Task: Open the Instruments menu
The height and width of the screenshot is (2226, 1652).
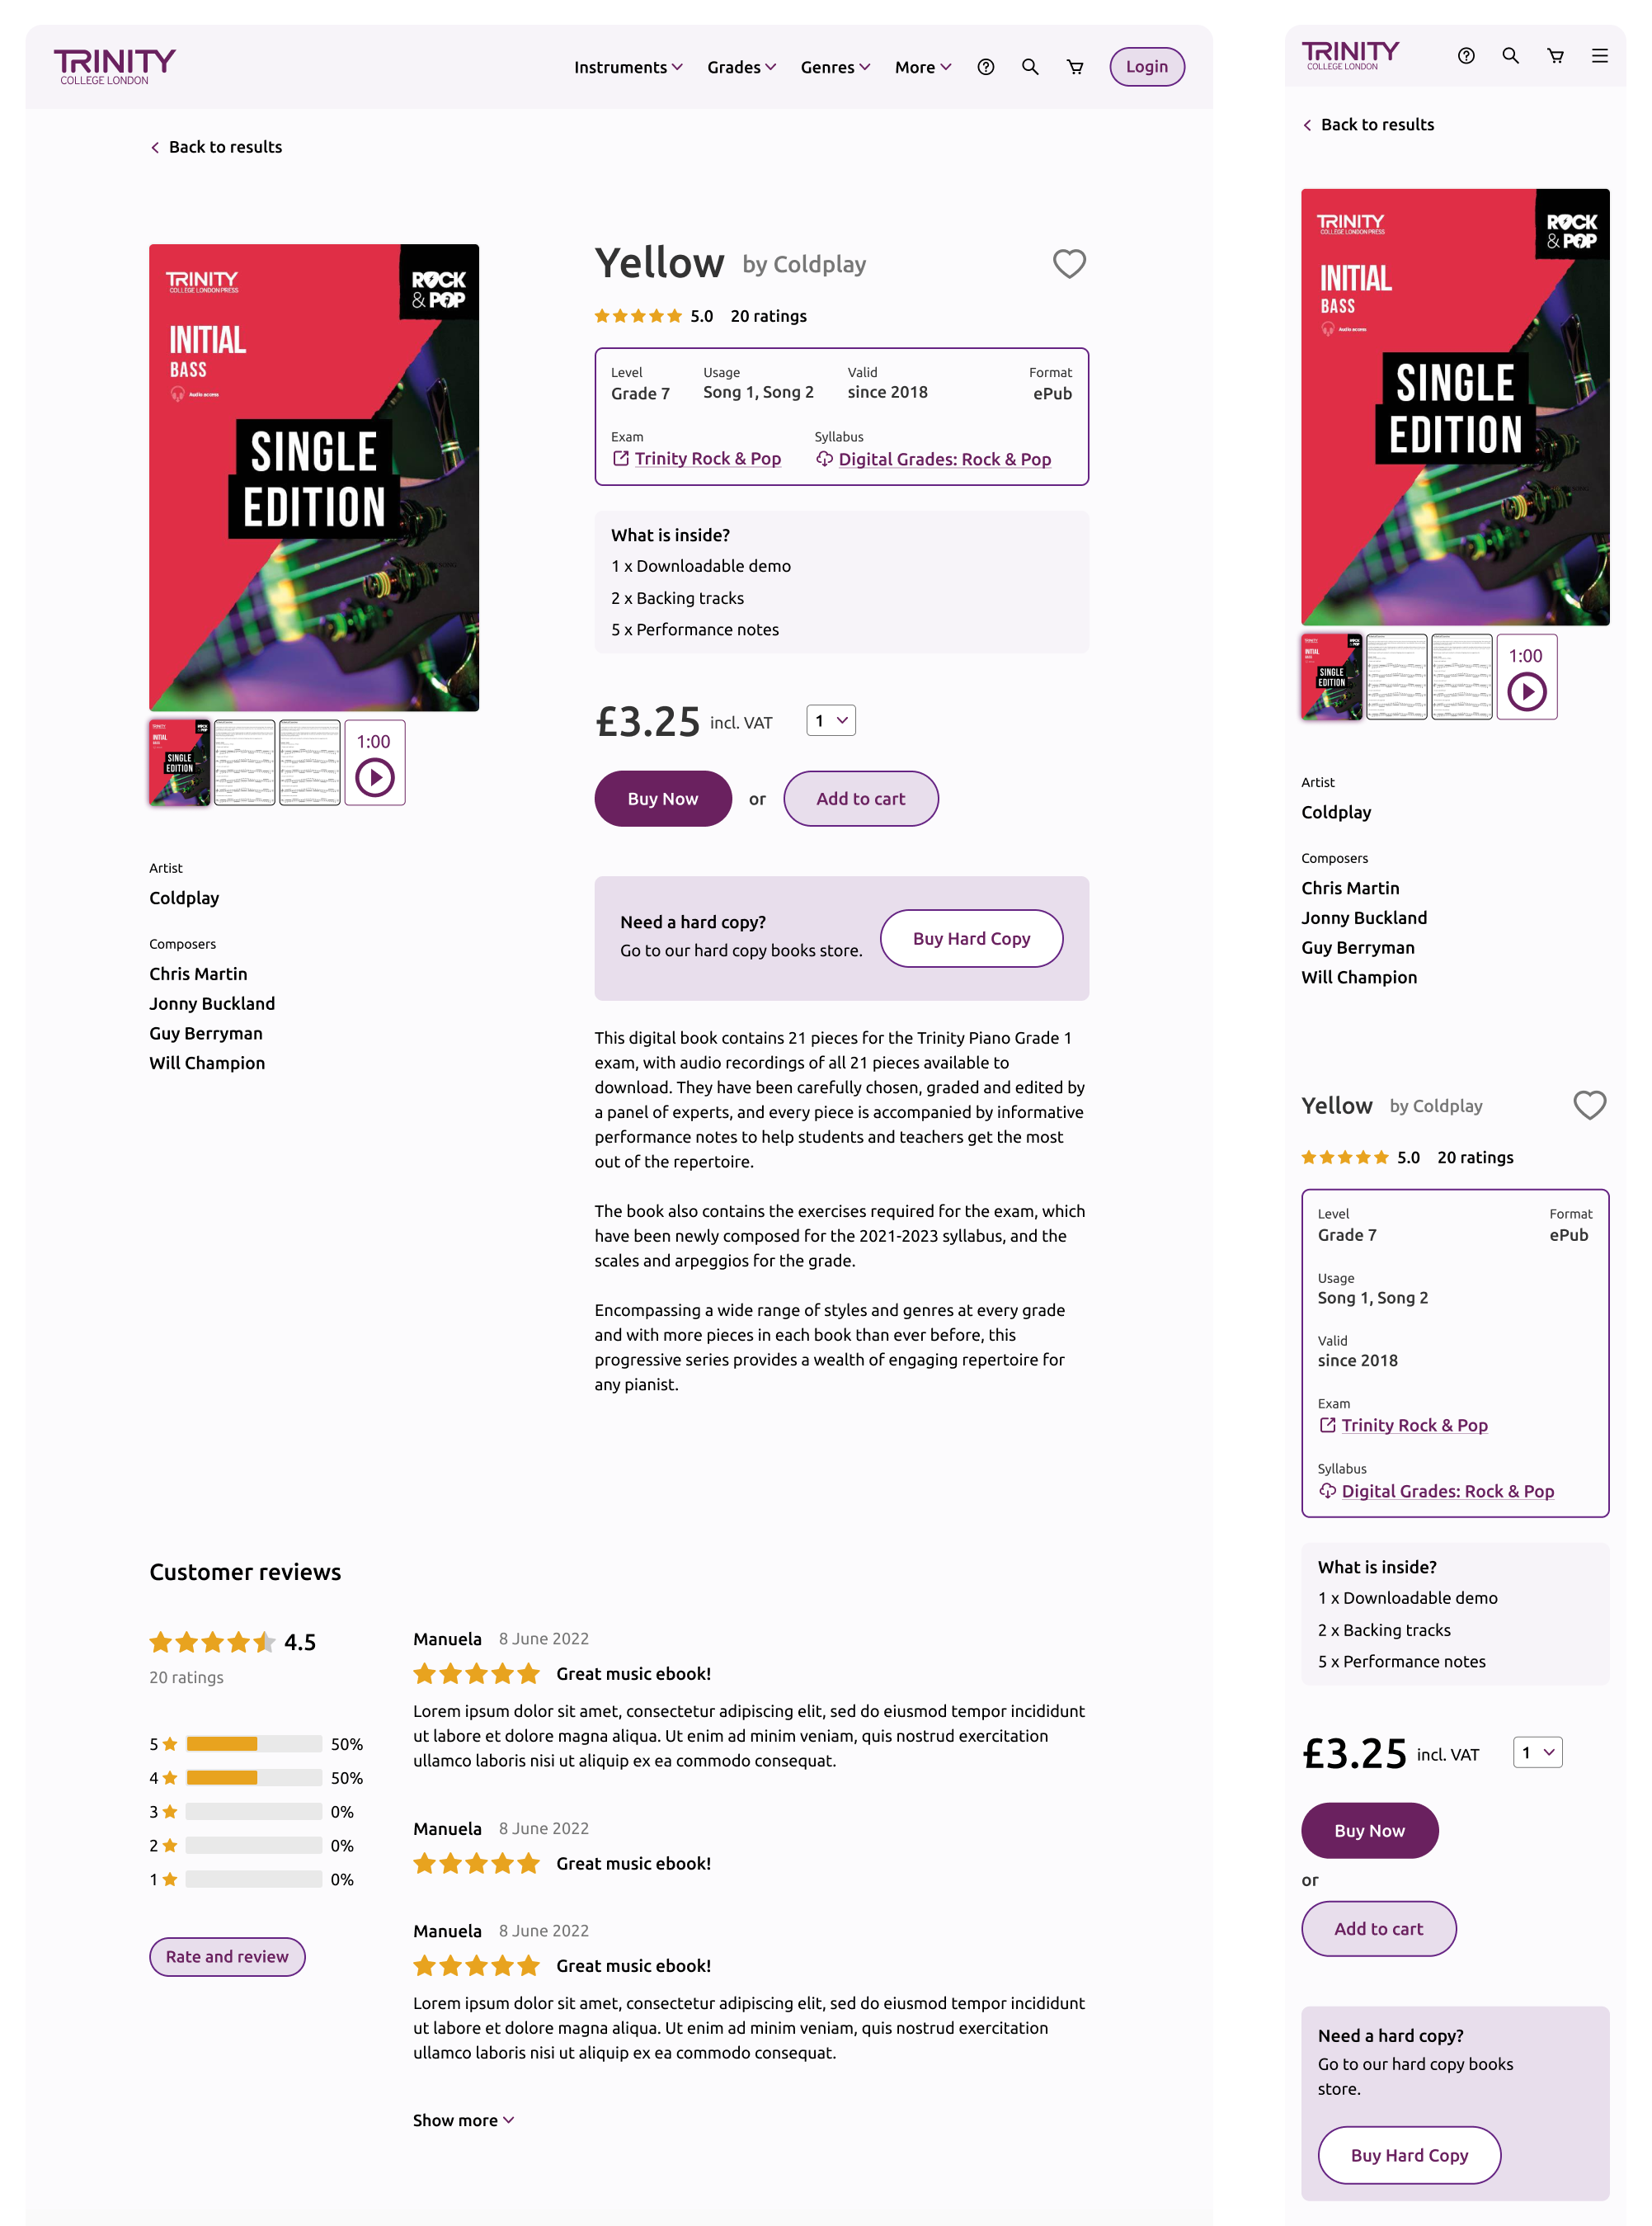Action: click(628, 67)
